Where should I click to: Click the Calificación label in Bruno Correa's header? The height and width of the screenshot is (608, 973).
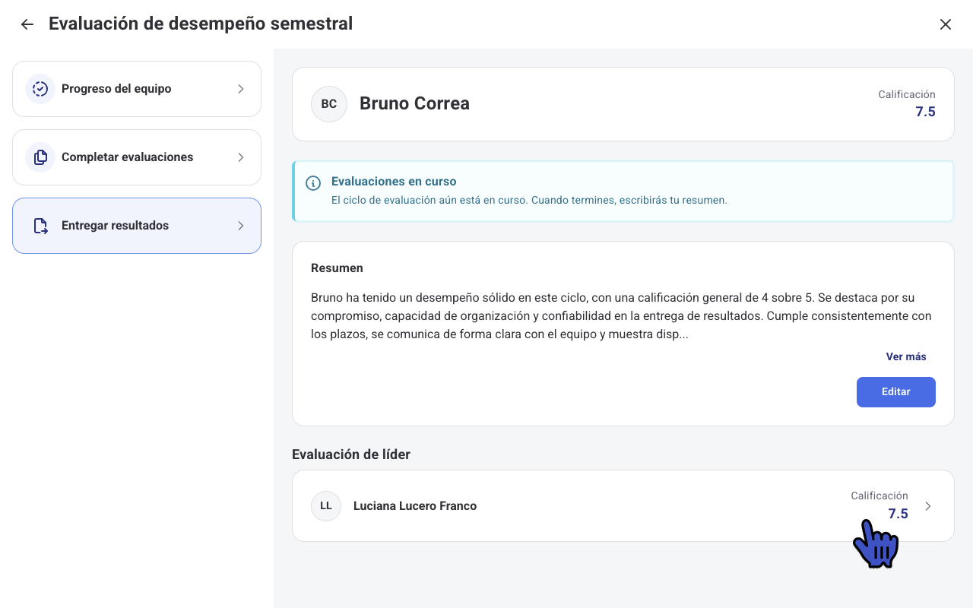907,95
